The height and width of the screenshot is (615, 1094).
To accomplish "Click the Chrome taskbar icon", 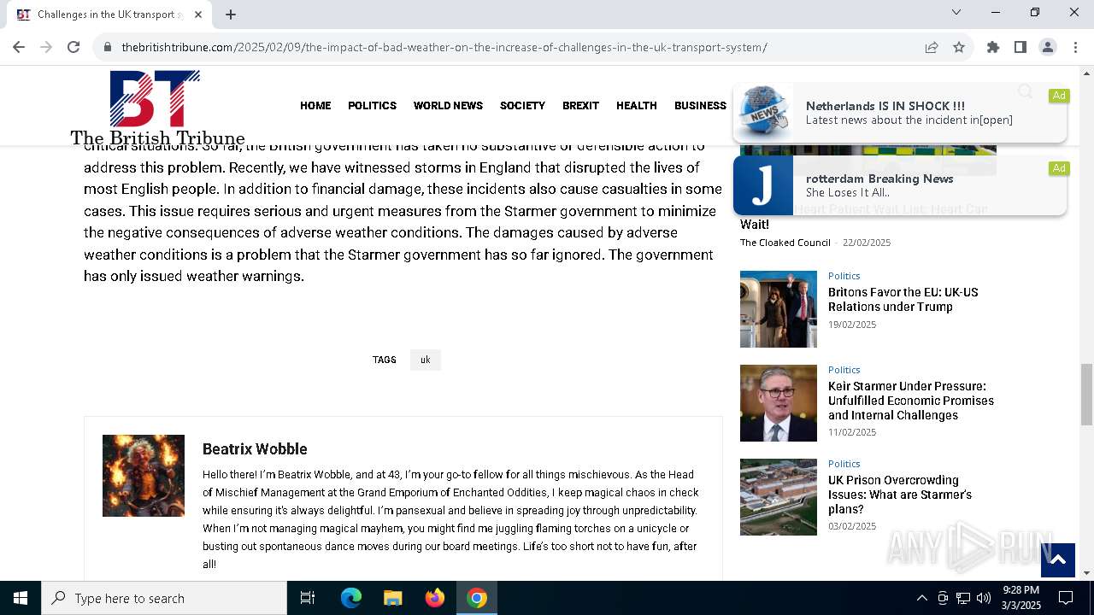I will pos(477,598).
